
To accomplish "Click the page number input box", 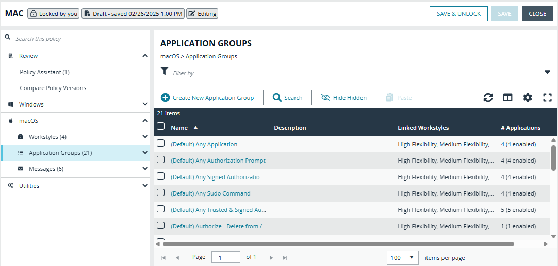I will point(225,257).
